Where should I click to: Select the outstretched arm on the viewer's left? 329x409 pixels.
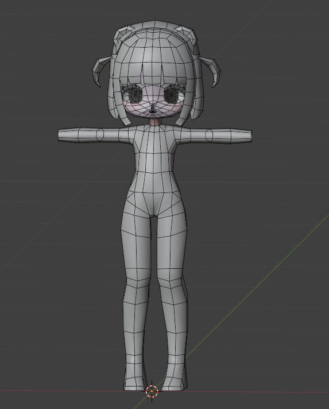point(95,135)
